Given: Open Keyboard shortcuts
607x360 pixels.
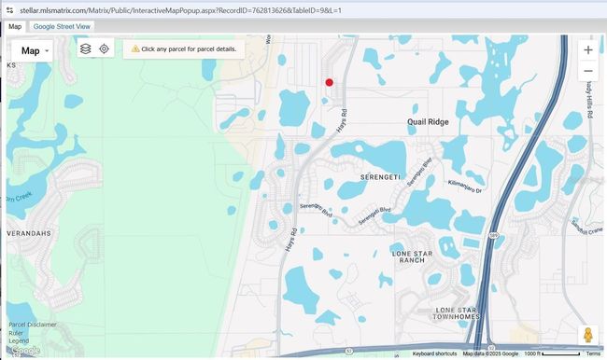Looking at the screenshot, I should pos(434,353).
